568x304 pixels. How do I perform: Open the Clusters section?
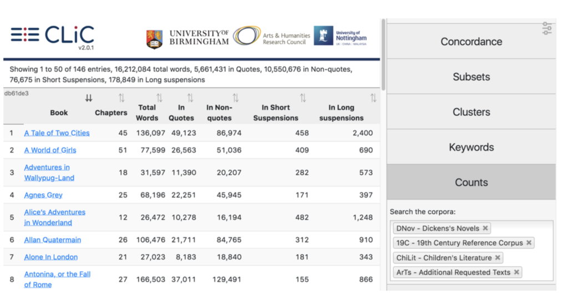471,112
